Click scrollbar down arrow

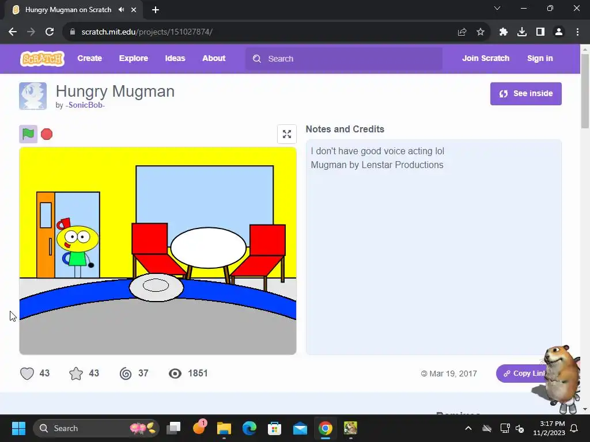585,409
